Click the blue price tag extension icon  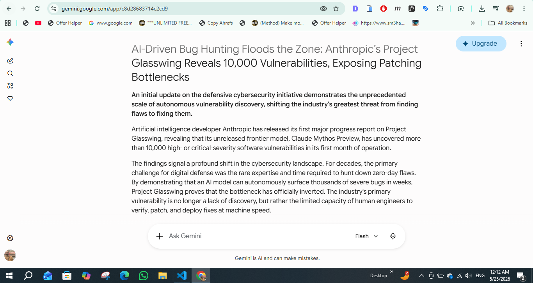pyautogui.click(x=426, y=8)
